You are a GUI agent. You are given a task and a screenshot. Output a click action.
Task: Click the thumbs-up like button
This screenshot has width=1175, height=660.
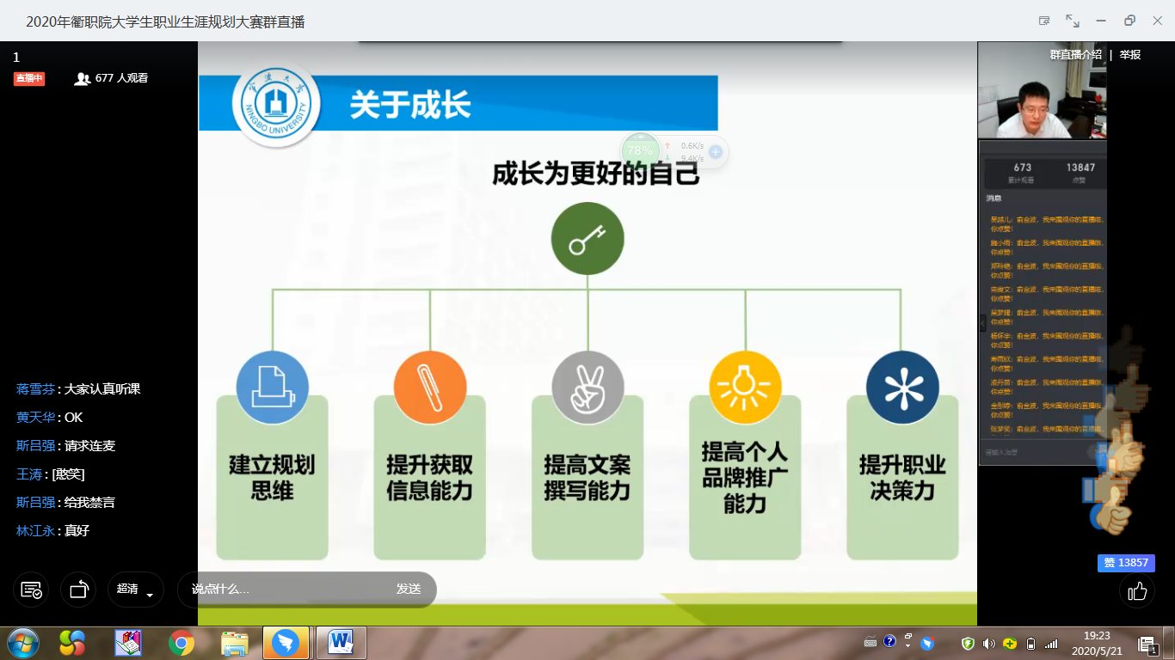[1137, 591]
